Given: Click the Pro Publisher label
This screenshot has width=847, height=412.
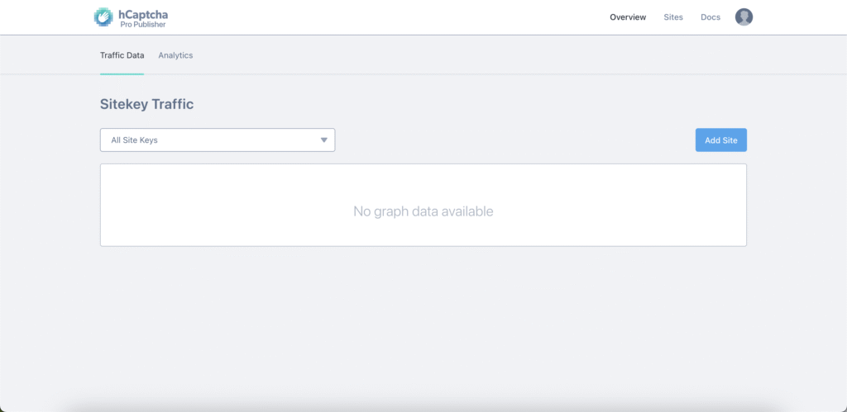Looking at the screenshot, I should (x=142, y=25).
